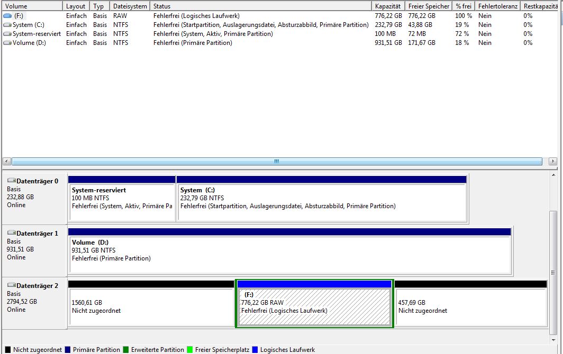This screenshot has height=354, width=563.
Task: Click status 'Fehlerfrei (Logisches Laufwerk)' in volume list
Action: tap(196, 16)
